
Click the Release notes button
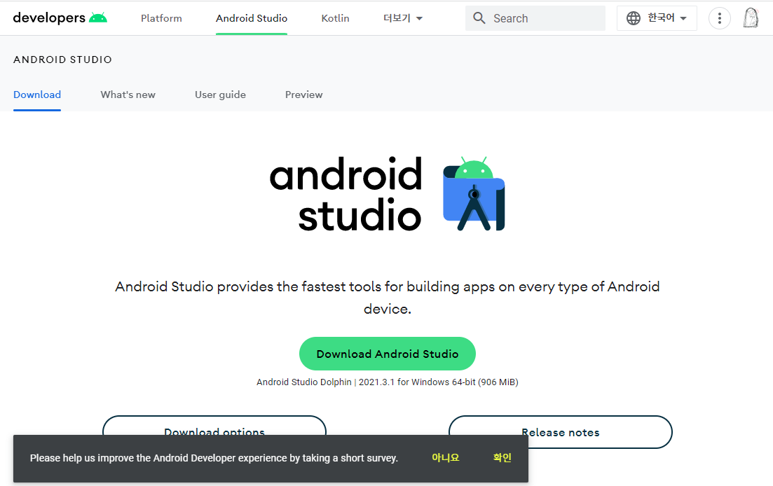click(x=560, y=431)
